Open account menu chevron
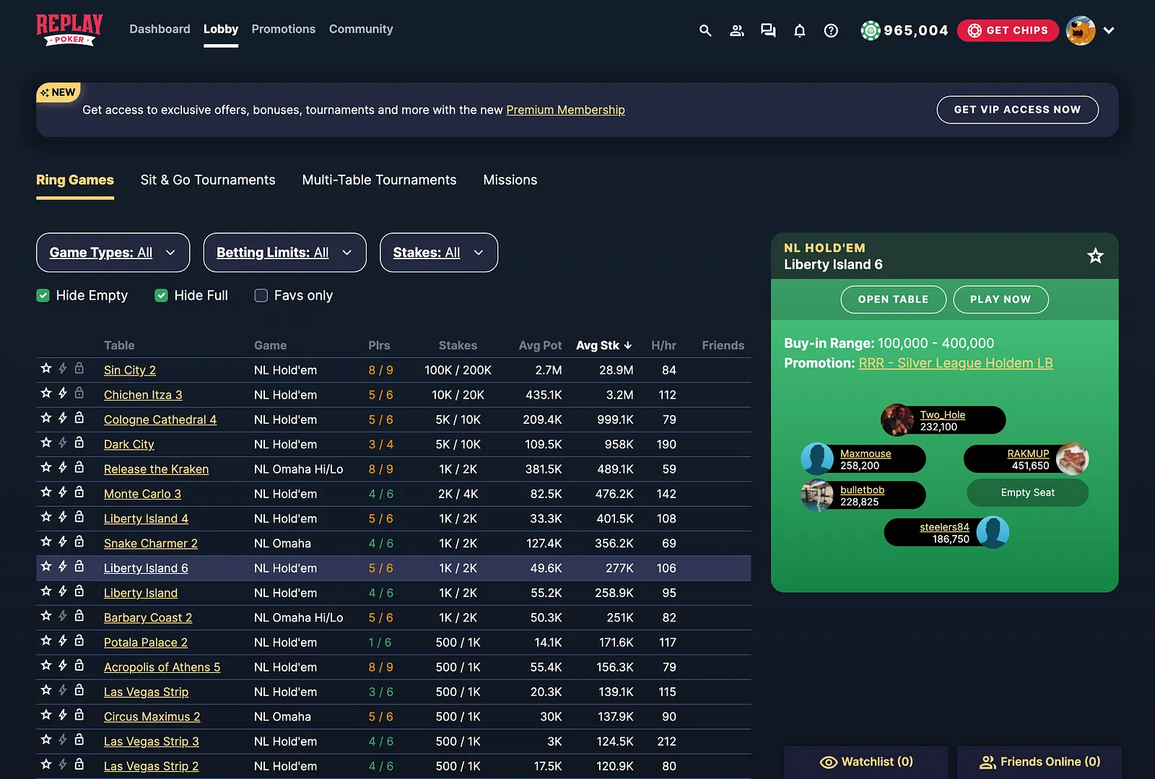Screen dimensions: 1155x779 click(1109, 30)
